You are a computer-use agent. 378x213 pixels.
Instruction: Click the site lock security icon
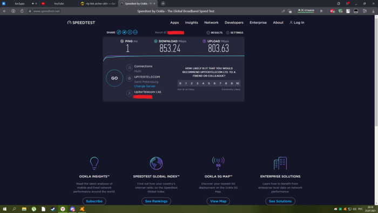point(30,11)
